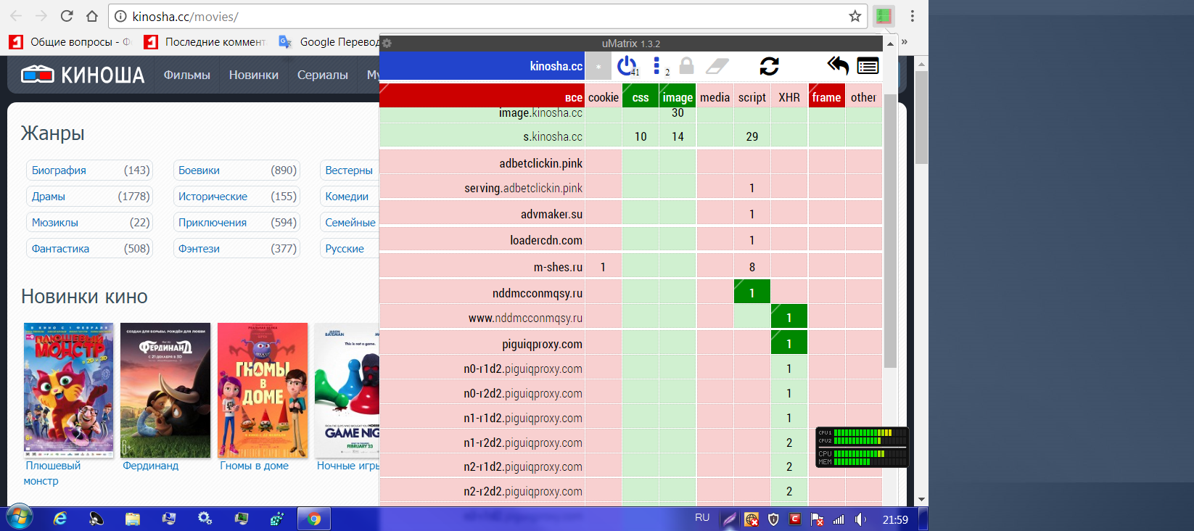The image size is (1194, 531).
Task: Open the Боевики genre
Action: [199, 170]
